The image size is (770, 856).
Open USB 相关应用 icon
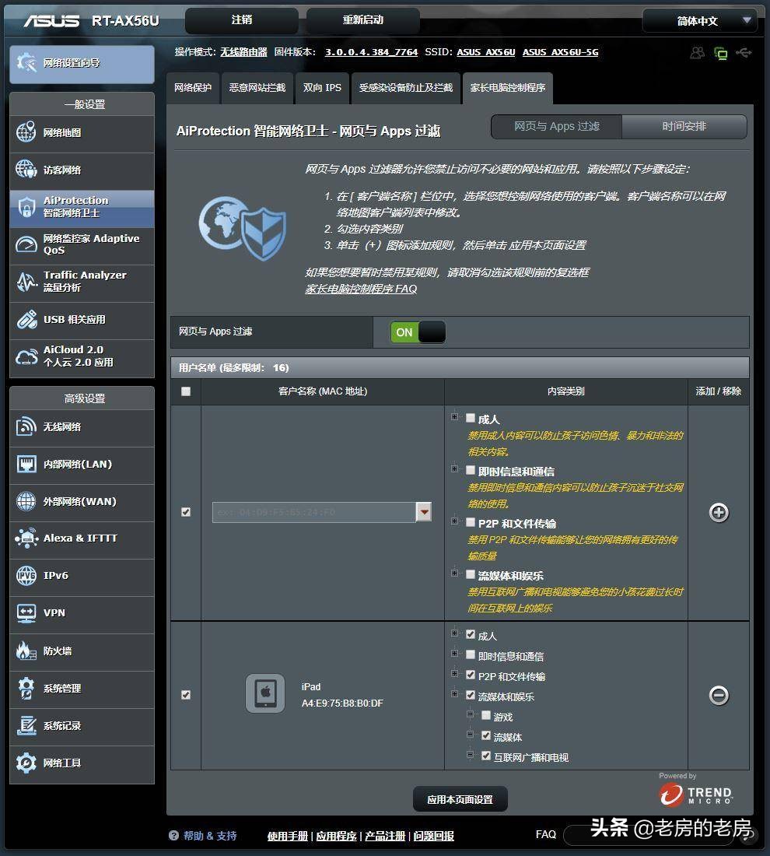pyautogui.click(x=26, y=319)
